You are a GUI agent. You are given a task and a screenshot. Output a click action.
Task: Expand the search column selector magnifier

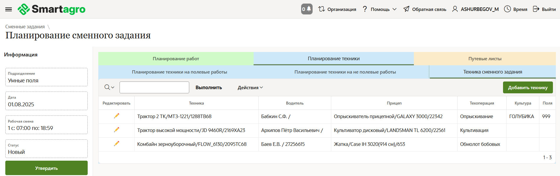coord(109,87)
